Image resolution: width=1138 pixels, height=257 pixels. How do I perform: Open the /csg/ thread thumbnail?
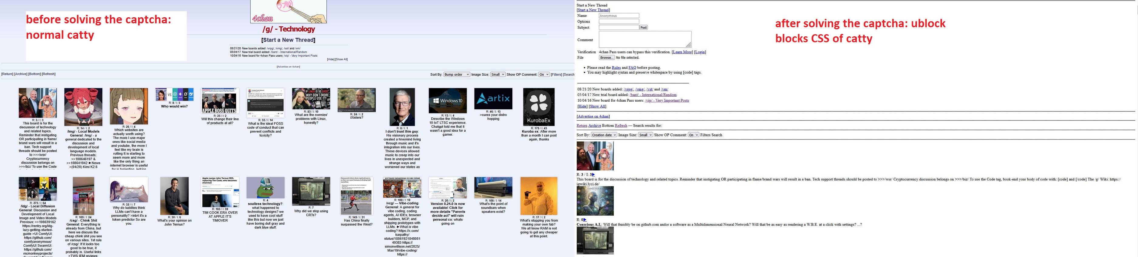[x=83, y=196]
